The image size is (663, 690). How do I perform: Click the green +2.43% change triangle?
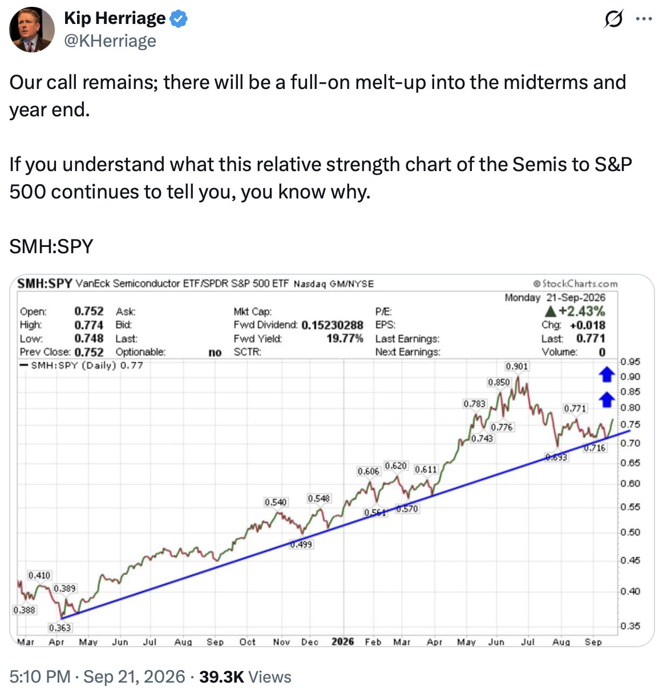(x=550, y=311)
